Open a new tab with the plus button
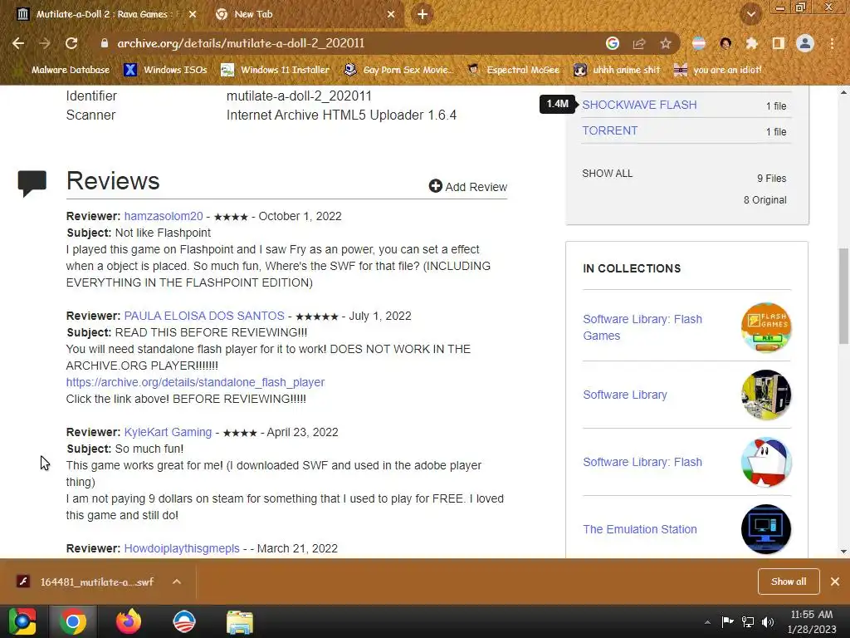Viewport: 850px width, 638px height. coord(423,14)
